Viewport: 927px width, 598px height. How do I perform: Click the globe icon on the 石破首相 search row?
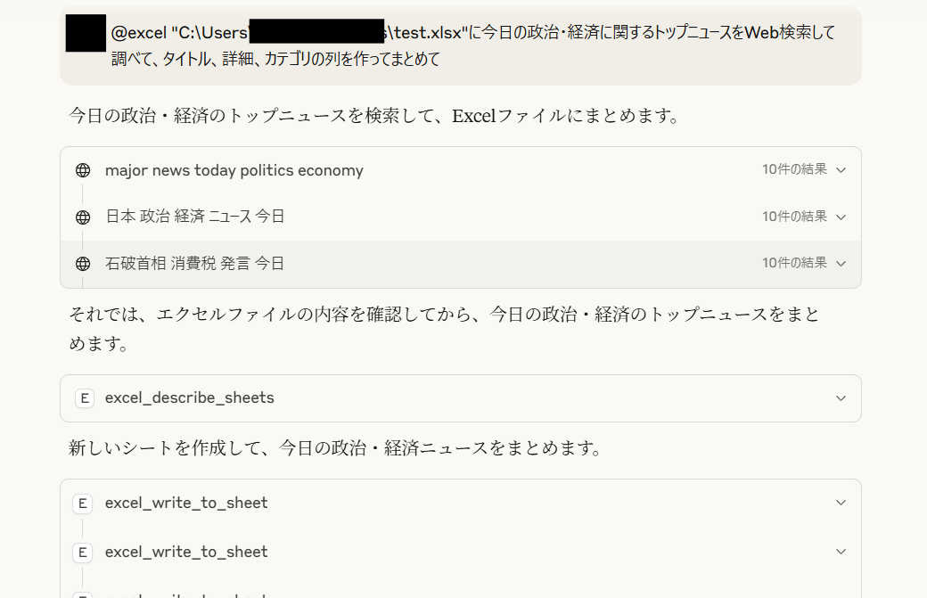[83, 263]
